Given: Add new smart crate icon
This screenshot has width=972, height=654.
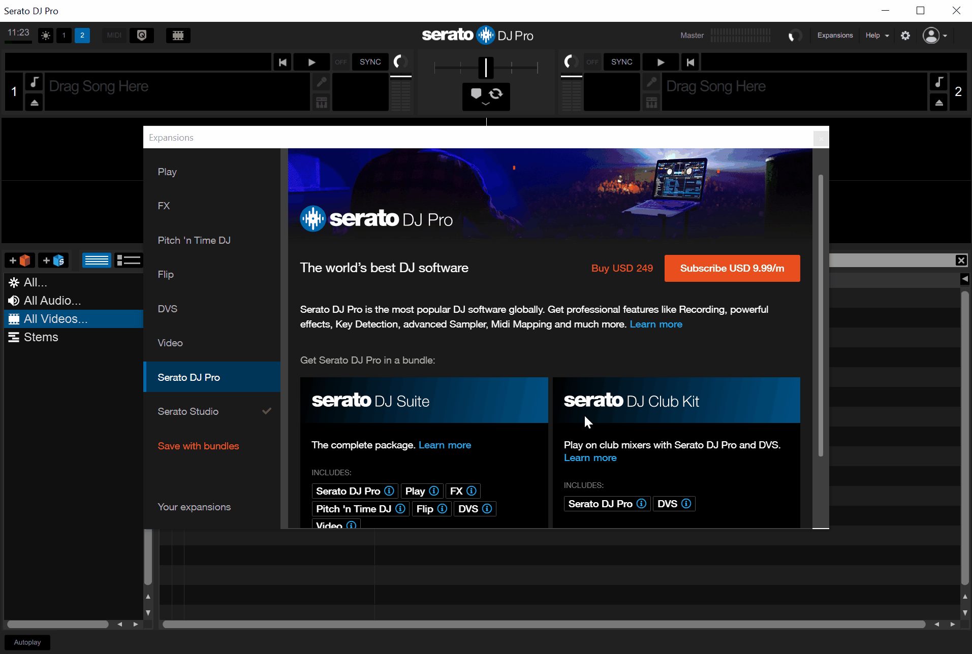Looking at the screenshot, I should 53,260.
